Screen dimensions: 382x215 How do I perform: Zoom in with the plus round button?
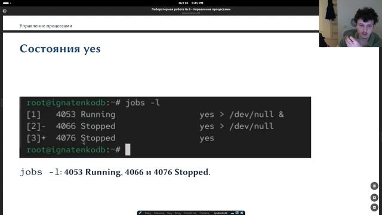click(374, 186)
